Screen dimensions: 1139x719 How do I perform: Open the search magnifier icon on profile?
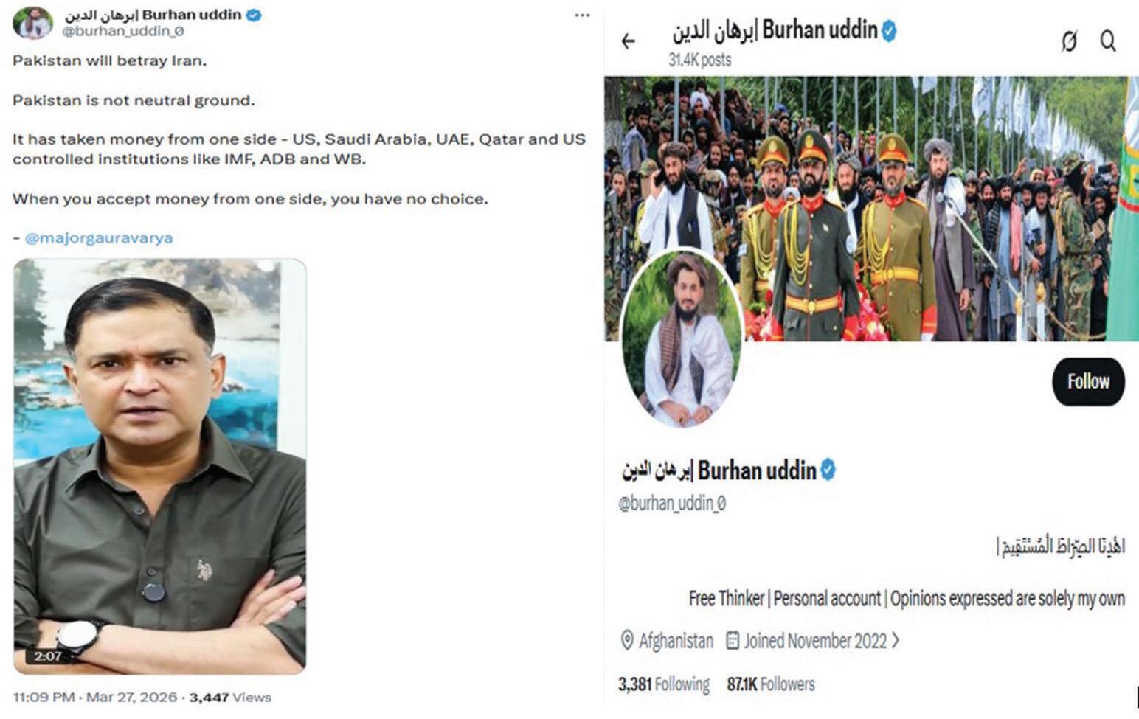[1108, 40]
